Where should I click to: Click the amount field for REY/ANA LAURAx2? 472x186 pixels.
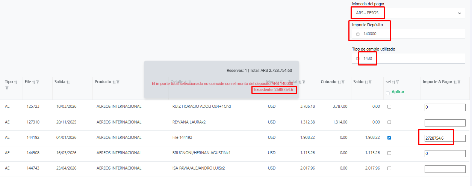tap(445, 123)
